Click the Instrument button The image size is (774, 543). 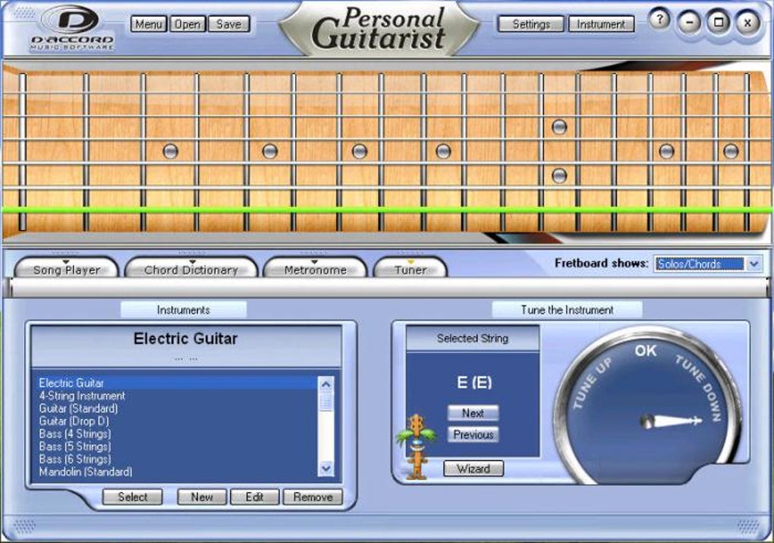point(601,24)
